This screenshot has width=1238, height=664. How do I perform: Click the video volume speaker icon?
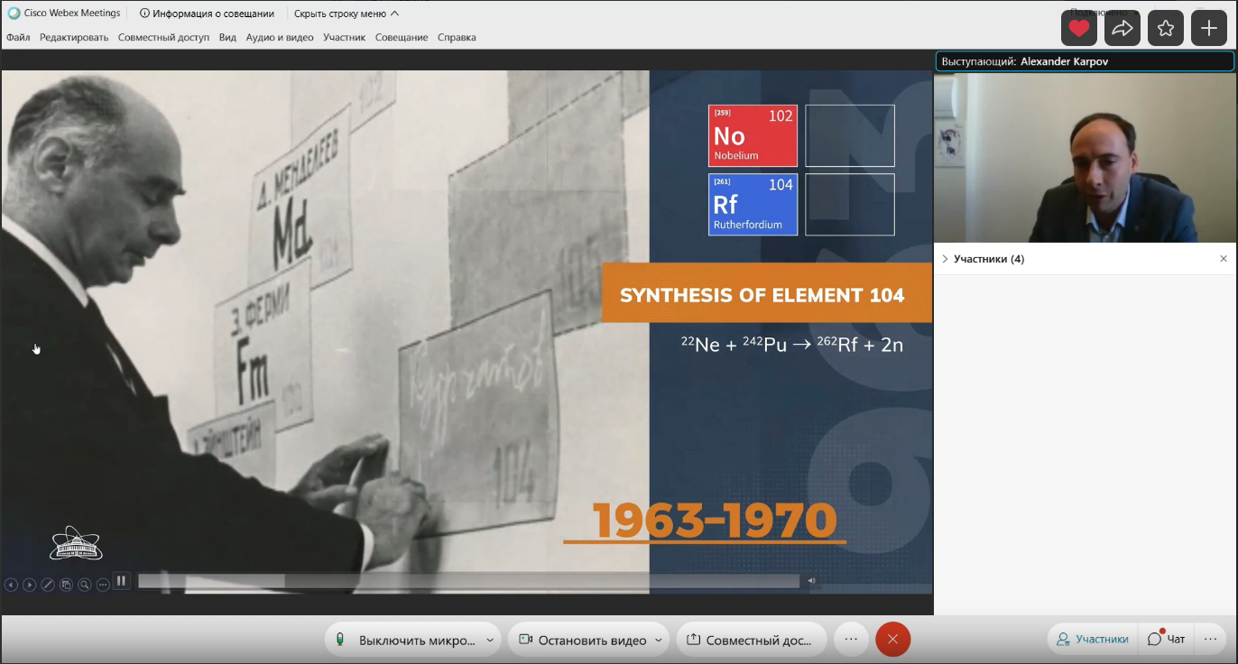812,581
